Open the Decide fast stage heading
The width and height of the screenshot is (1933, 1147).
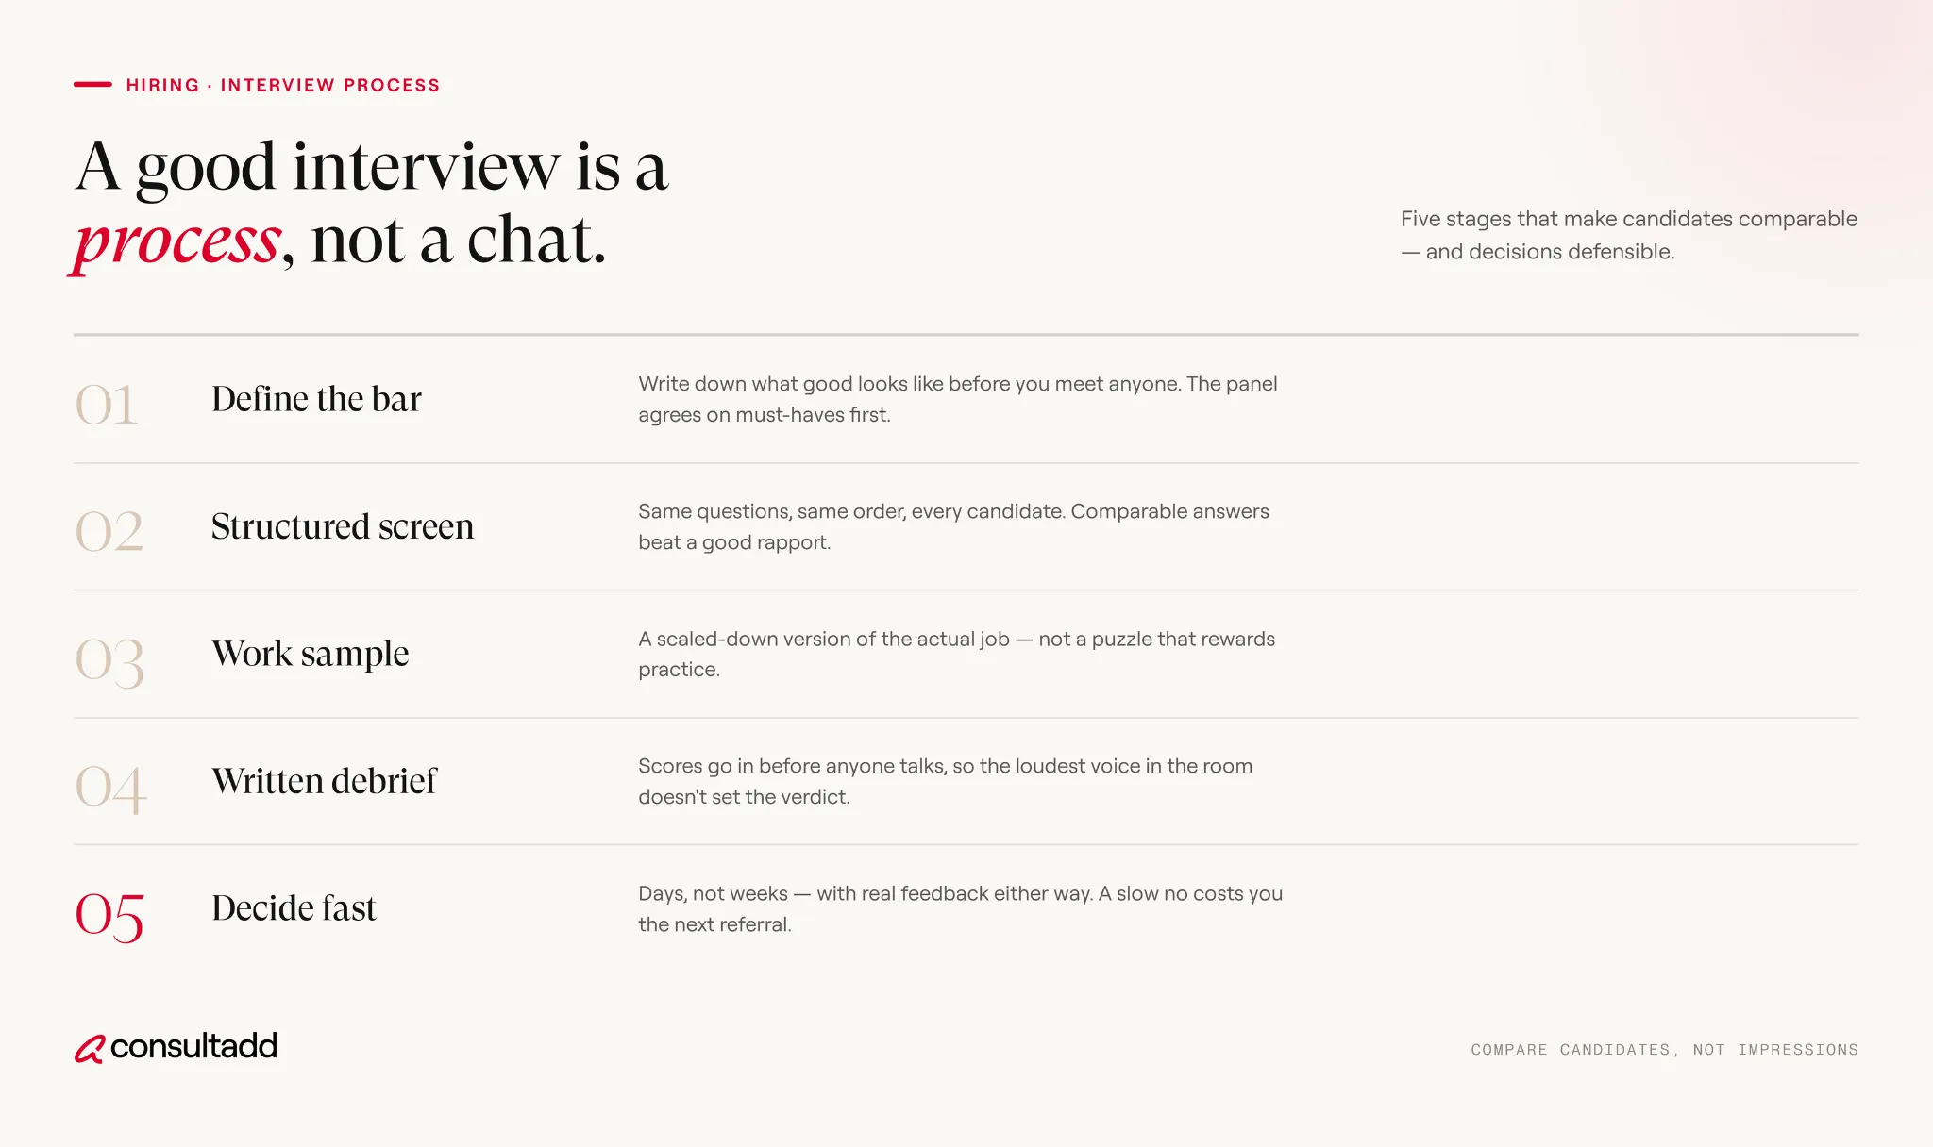click(x=294, y=908)
